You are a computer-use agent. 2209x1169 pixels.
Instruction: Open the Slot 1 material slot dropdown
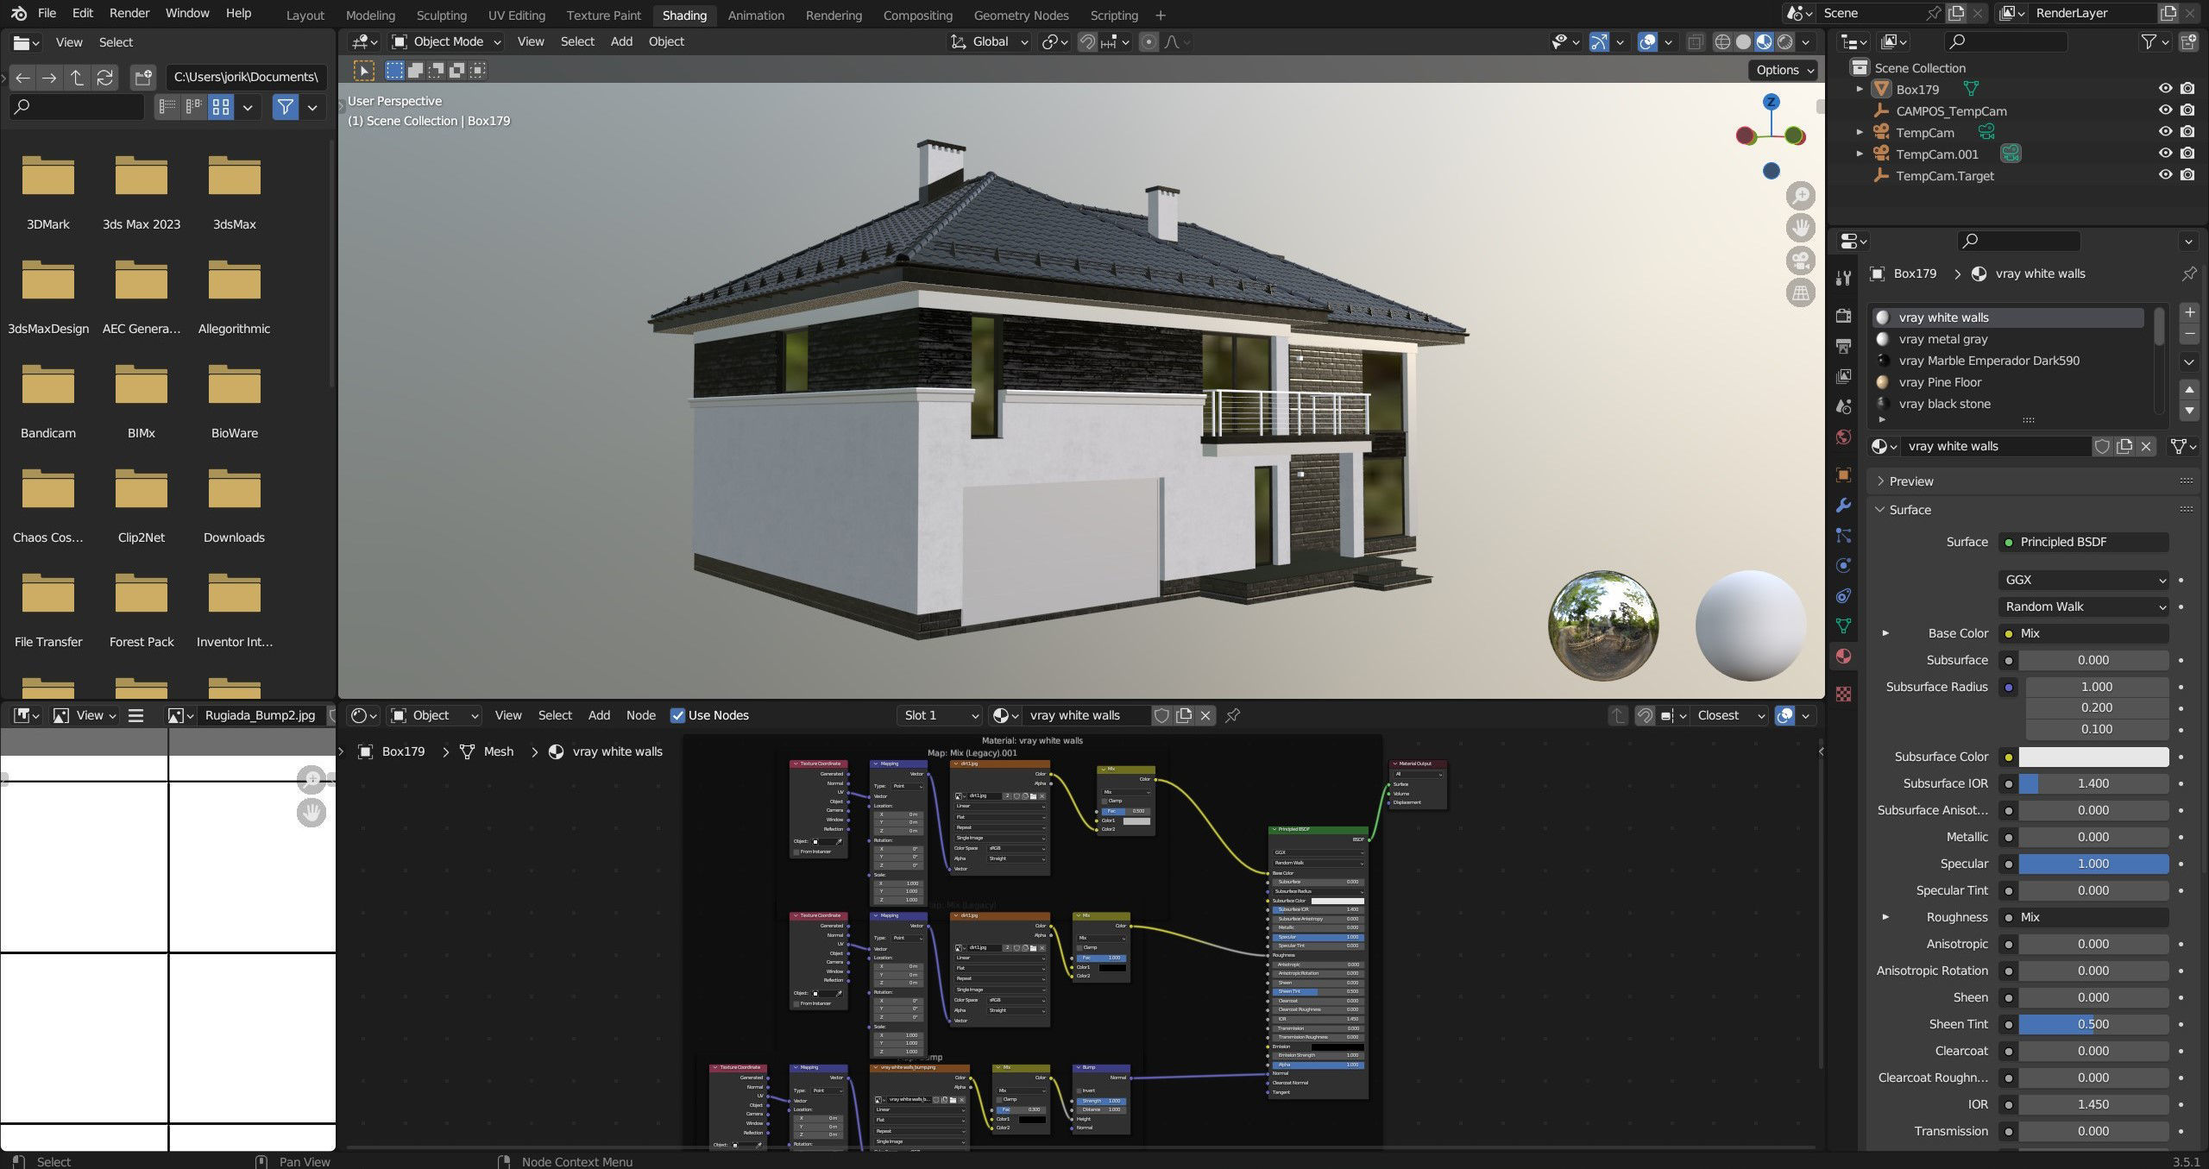(940, 715)
